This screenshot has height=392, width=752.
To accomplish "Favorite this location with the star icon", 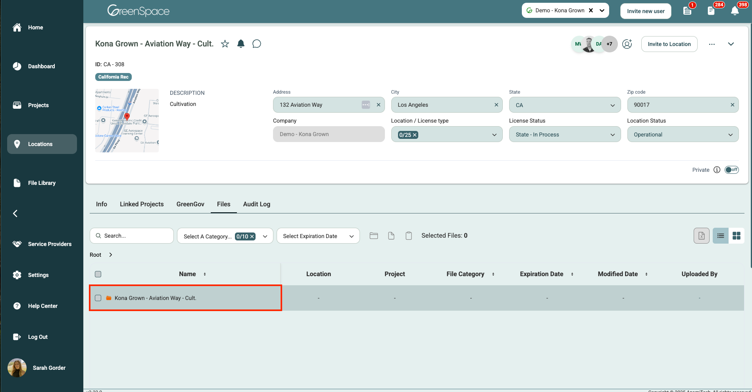I will pos(225,44).
